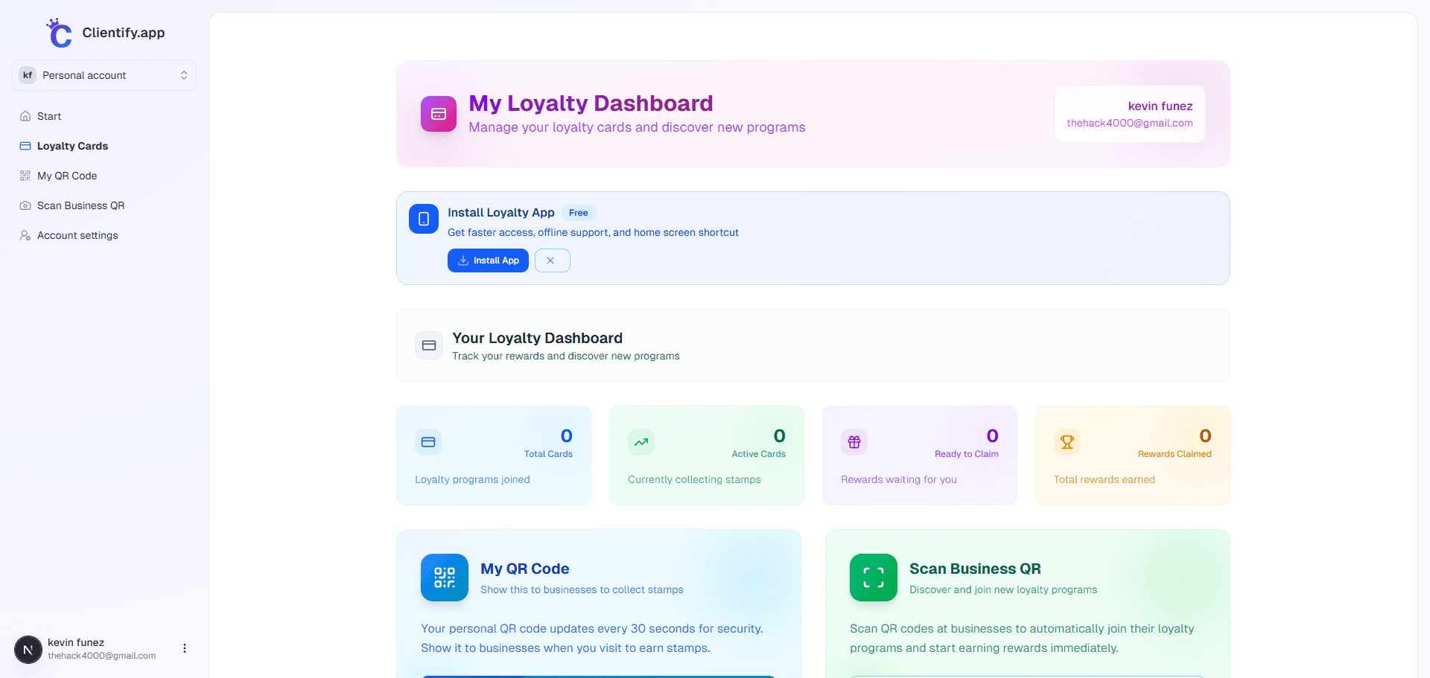Click the Ready to Claim gift icon

tap(854, 442)
